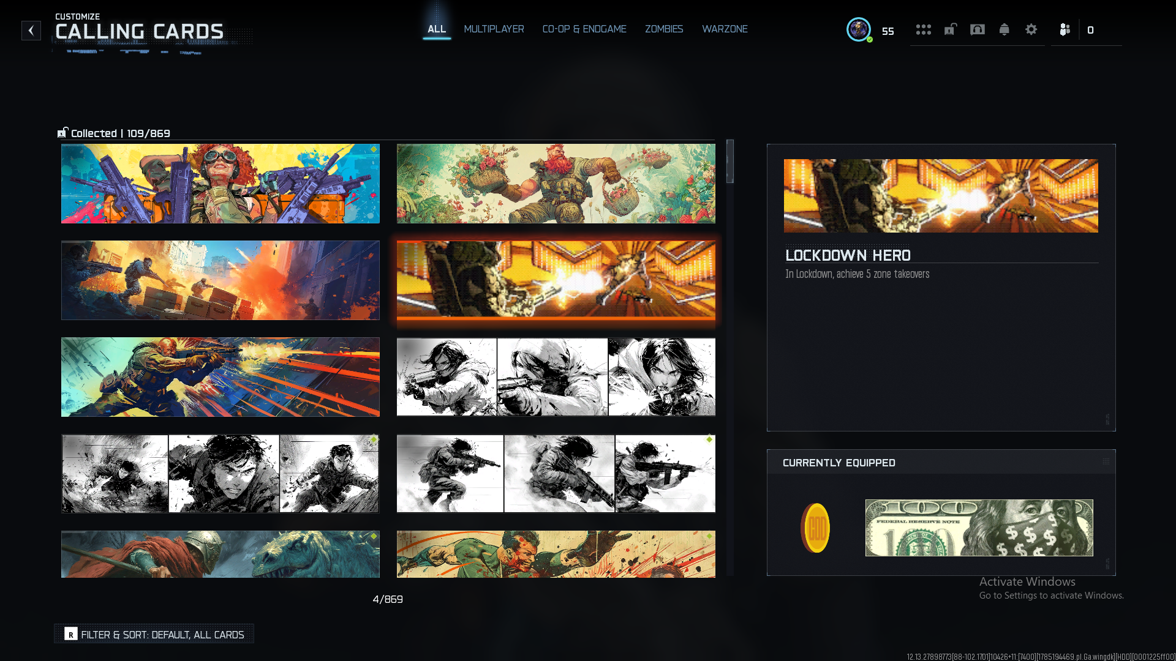Select the highlighted Lockdown Hero card
This screenshot has height=661, width=1176.
pos(556,280)
